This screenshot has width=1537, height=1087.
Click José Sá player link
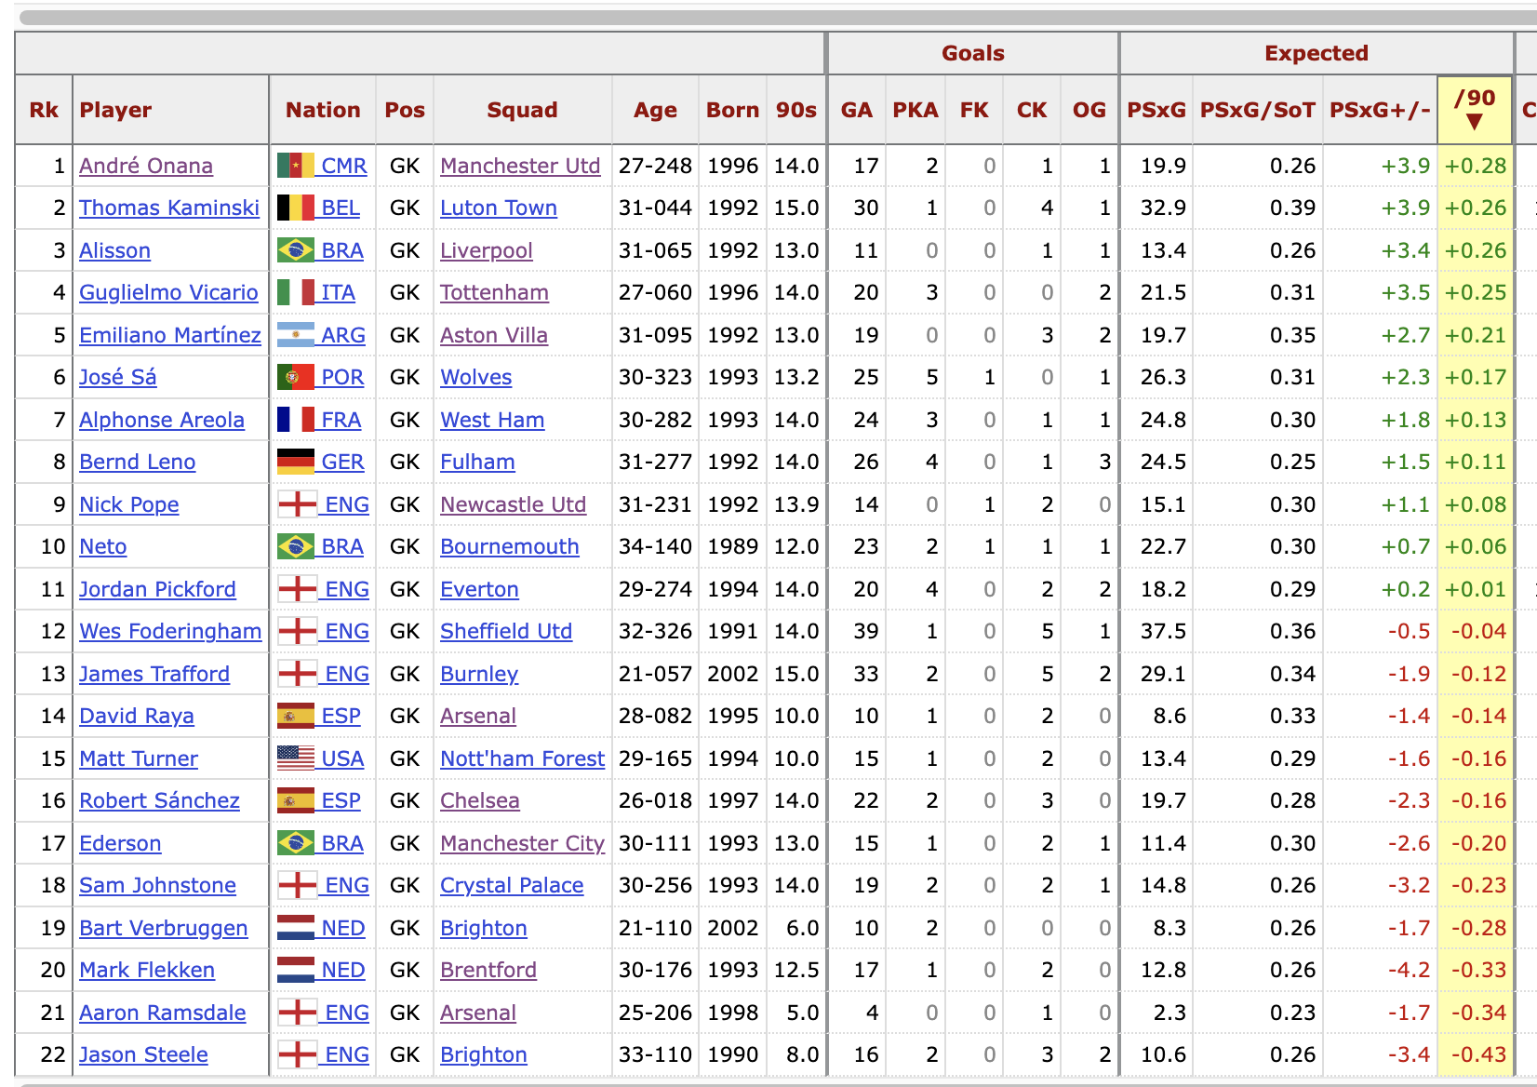tap(118, 377)
